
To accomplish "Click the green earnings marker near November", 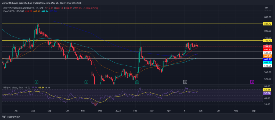I will tap(86, 81).
